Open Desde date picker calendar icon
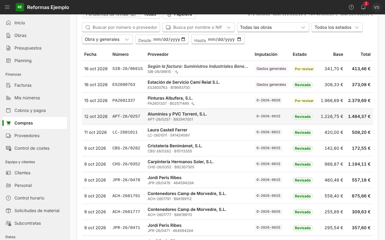The height and width of the screenshot is (240, 385). coord(183,39)
